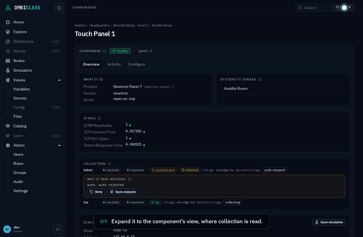This screenshot has height=237, width=363.
Task: Go to Level 2 breadcrumb
Action: pyautogui.click(x=143, y=25)
